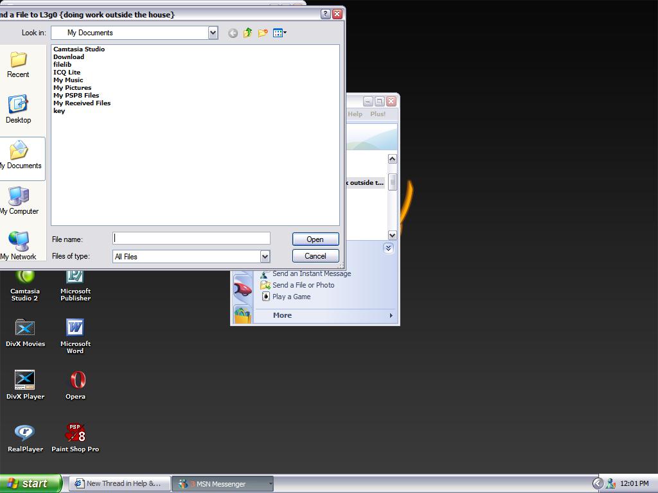Screen dimensions: 658x493
Task: Choose Send a File or Photo
Action: point(303,285)
